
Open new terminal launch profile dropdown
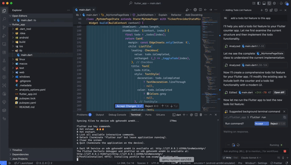(x=187, y=115)
